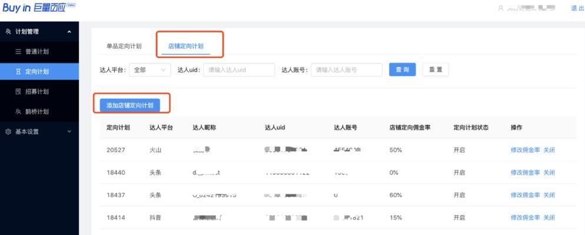
Task: Expand the 基本设置 menu chevron
Action: tap(69, 132)
